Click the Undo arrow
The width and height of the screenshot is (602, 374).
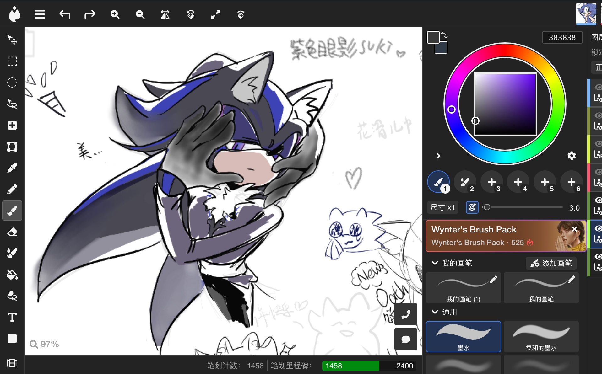pos(65,14)
